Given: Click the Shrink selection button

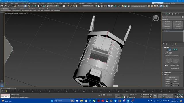Looking at the screenshot, I should (x=169, y=60).
